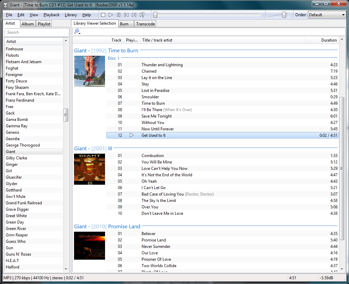Screen dimensions: 349x284
Task: Click the Stop playback icon
Action: (103, 15)
